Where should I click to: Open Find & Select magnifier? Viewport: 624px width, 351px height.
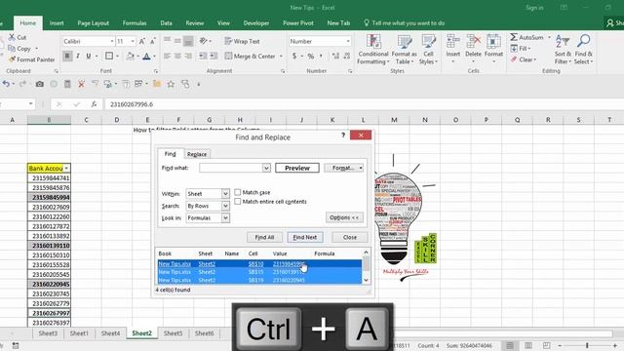coord(583,50)
